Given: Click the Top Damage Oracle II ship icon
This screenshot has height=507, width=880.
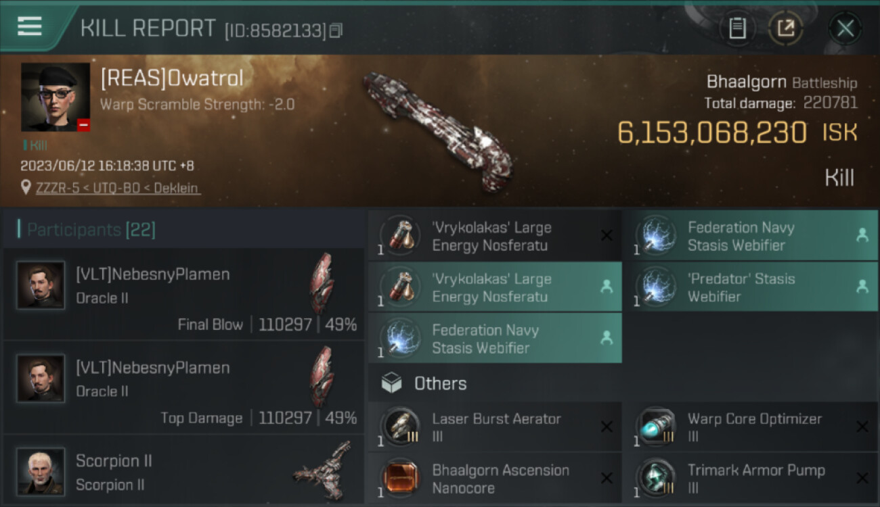Looking at the screenshot, I should (x=322, y=376).
